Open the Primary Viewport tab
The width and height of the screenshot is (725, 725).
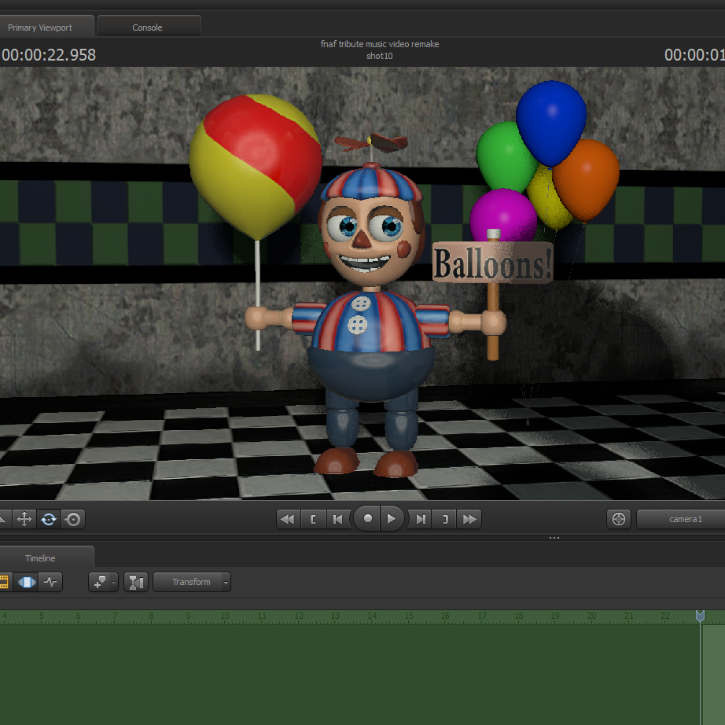[x=40, y=28]
